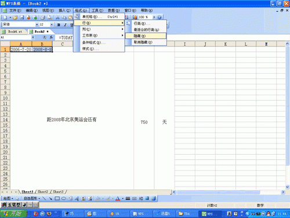
Task: Open the font name dropdown
Action: click(37, 24)
